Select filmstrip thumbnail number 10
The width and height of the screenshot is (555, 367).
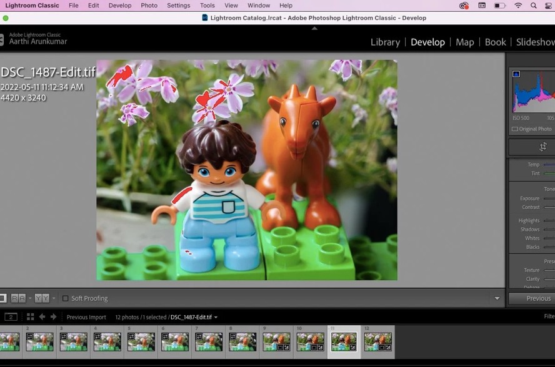311,342
